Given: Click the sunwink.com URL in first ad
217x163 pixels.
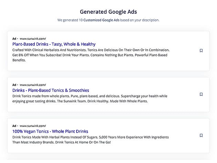Looking at the screenshot, I should coord(33,39).
